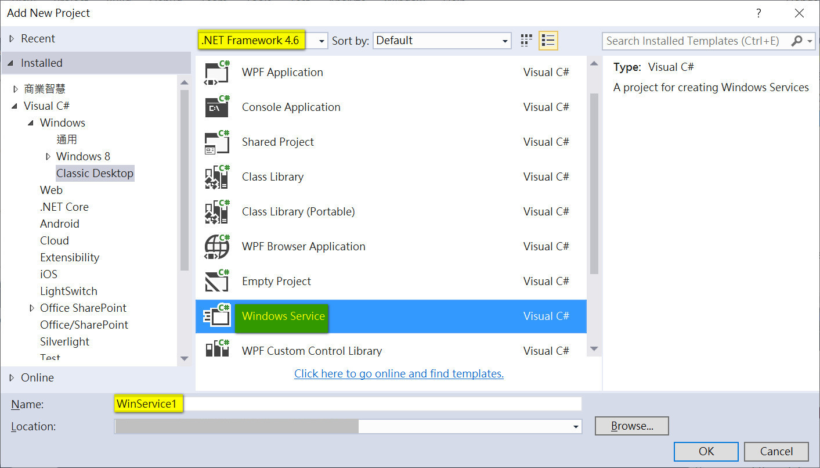Click the WPF Application template icon
The width and height of the screenshot is (820, 468).
pos(217,73)
